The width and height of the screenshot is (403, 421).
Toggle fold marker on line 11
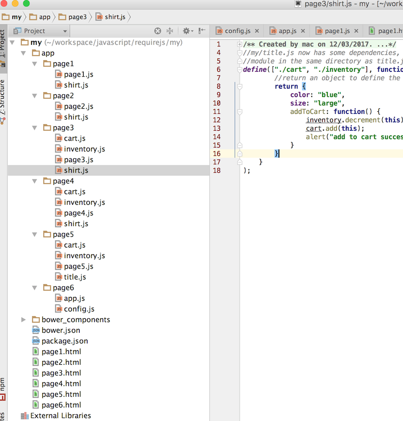point(240,112)
